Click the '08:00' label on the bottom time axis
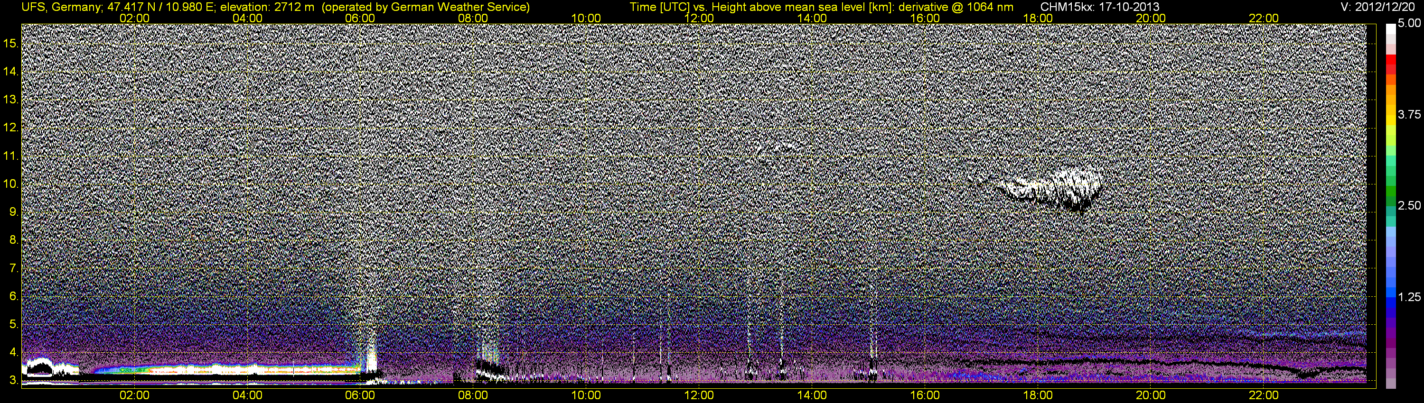This screenshot has height=403, width=1424. click(x=473, y=395)
